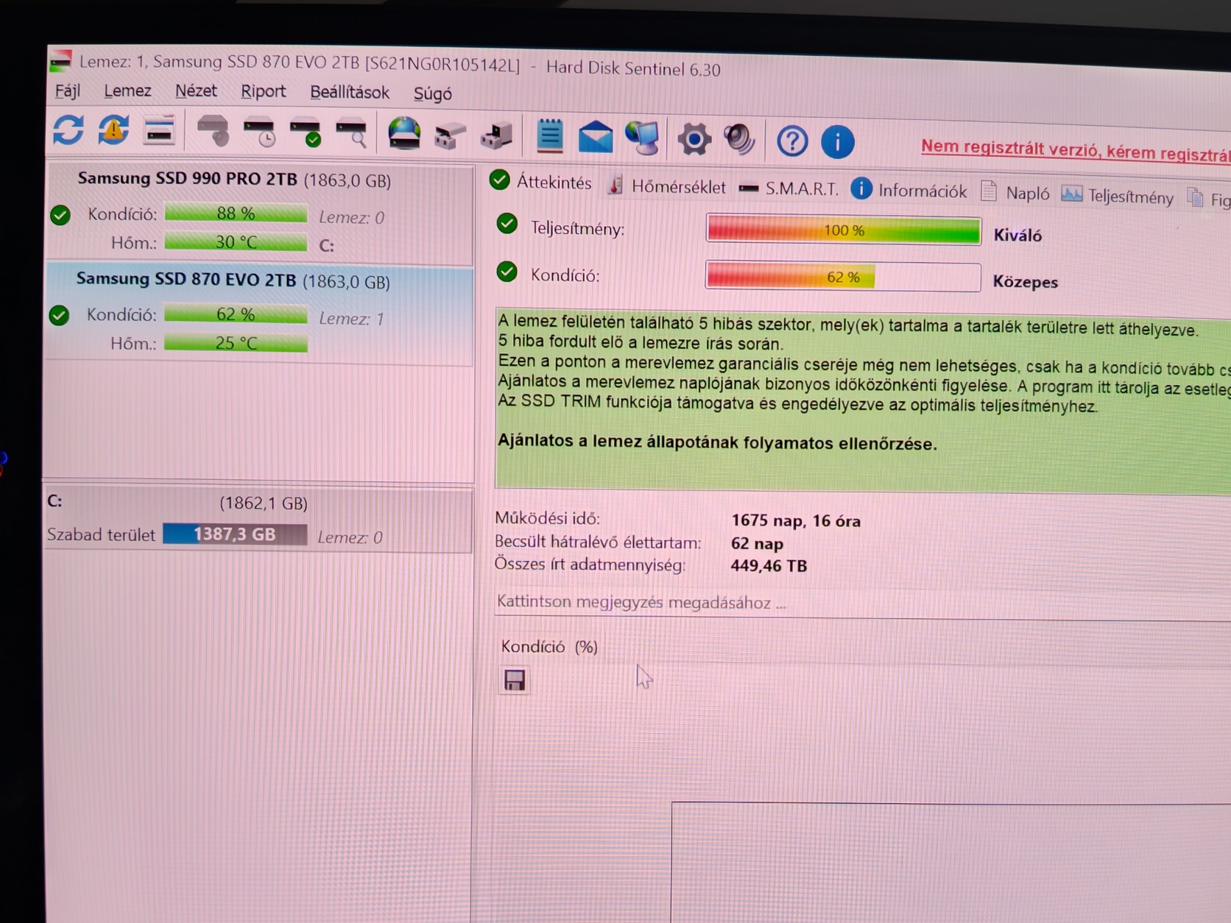1231x923 pixels.
Task: Select the Samsung SSD 990 PRO 2TB disk
Action: 259,213
